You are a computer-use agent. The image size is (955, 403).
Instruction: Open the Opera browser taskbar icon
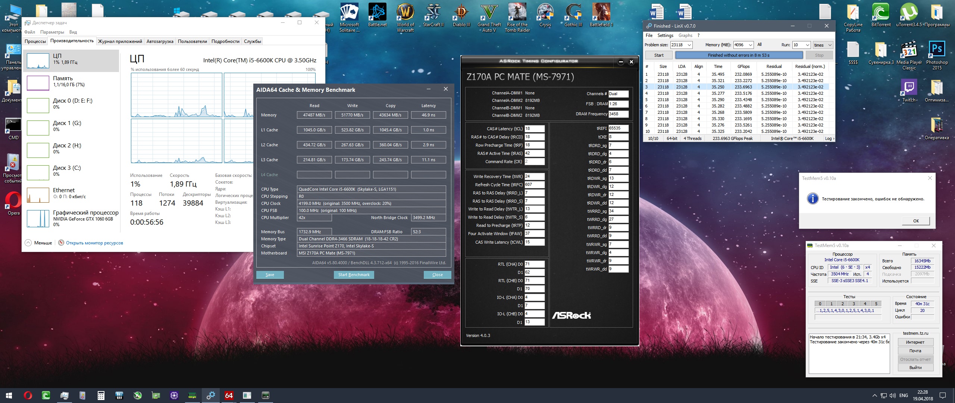pyautogui.click(x=28, y=396)
